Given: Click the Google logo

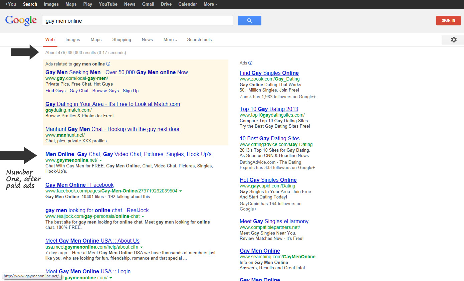Looking at the screenshot, I should point(21,20).
